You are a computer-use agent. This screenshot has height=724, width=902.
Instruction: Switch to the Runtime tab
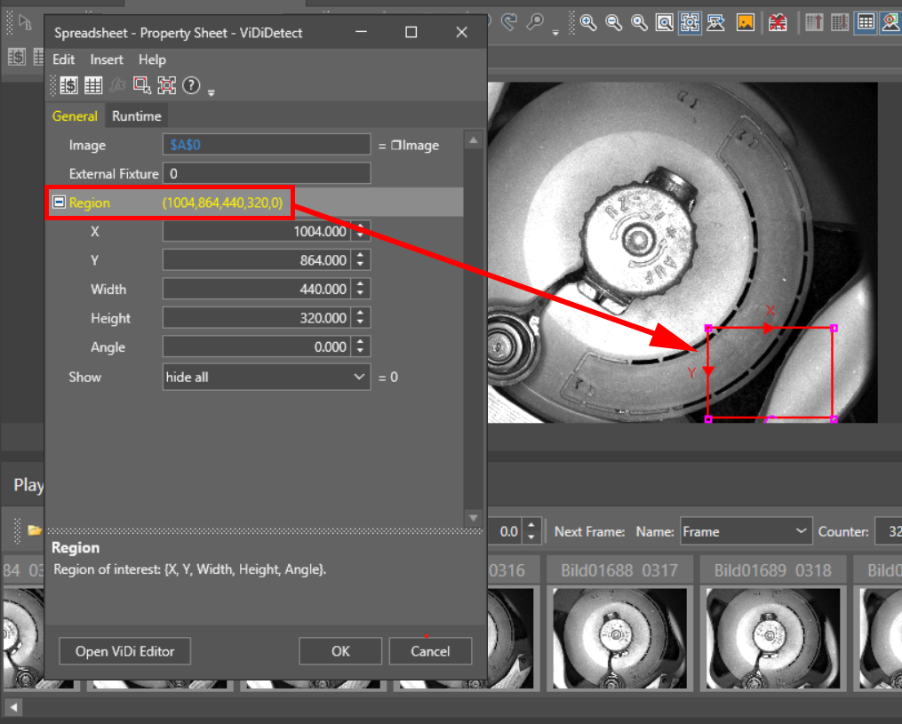tap(137, 116)
